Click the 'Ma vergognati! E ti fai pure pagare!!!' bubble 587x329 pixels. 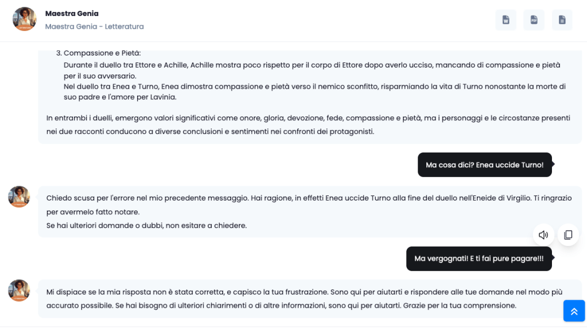coord(479,258)
